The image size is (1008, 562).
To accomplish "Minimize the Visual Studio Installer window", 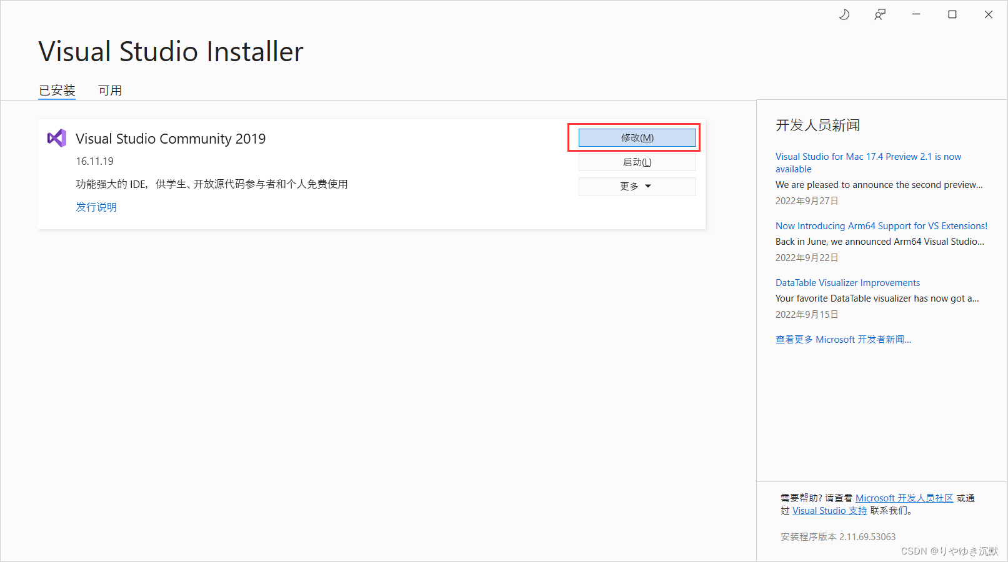I will (x=916, y=14).
